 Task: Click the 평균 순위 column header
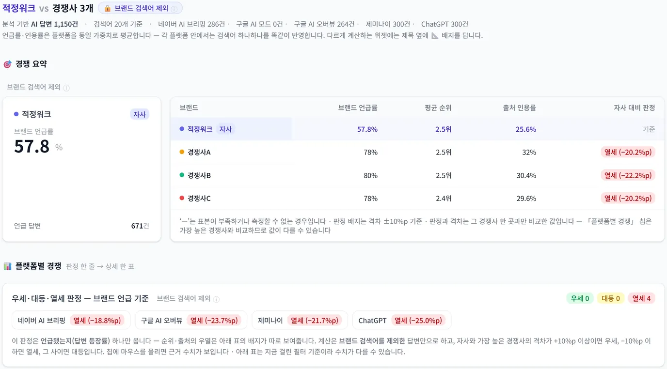pyautogui.click(x=438, y=108)
